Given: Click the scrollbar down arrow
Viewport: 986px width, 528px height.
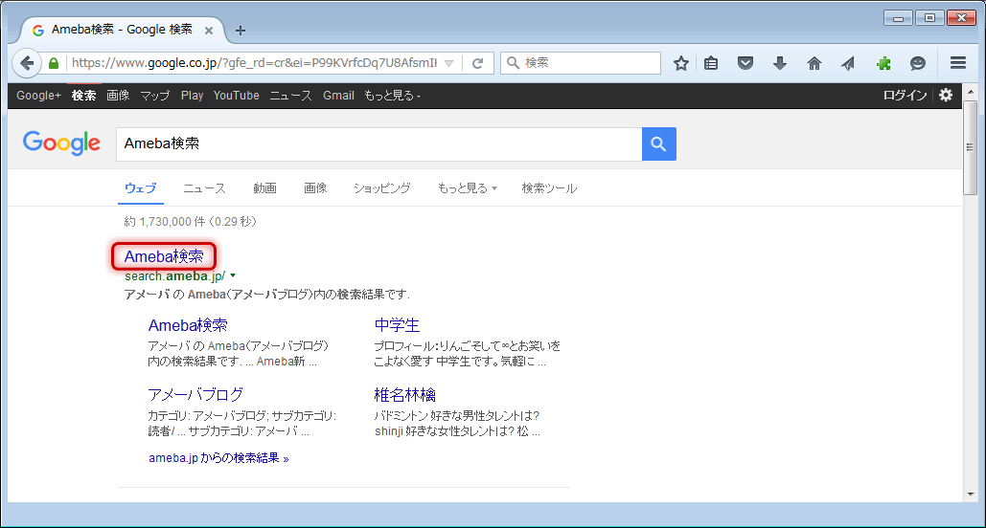Looking at the screenshot, I should (970, 495).
